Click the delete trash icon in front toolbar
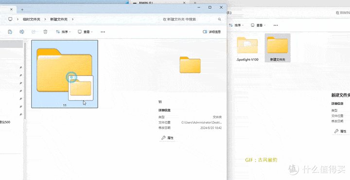The image size is (350, 180). [45, 32]
